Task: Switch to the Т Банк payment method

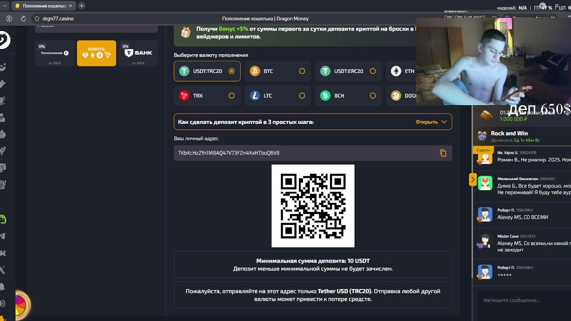Action: point(138,53)
